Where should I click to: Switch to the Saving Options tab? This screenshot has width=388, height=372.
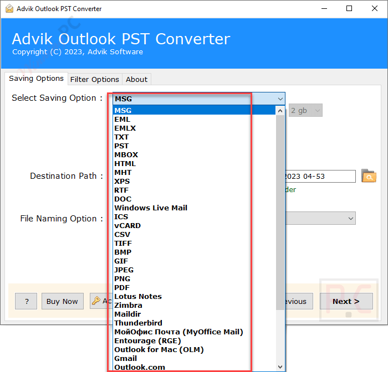36,79
